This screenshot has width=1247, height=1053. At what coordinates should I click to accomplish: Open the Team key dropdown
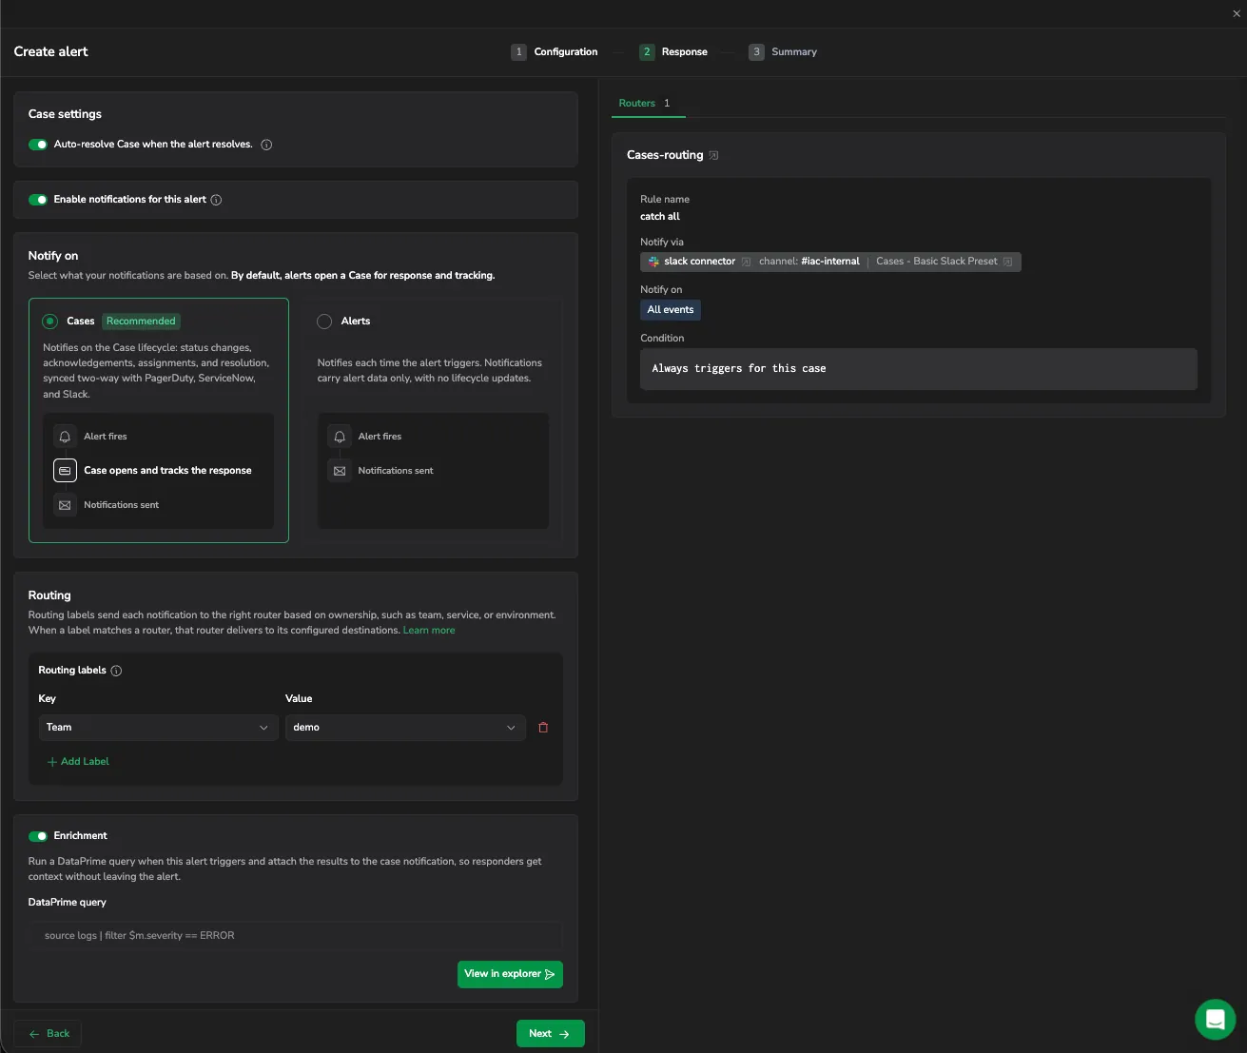[158, 728]
